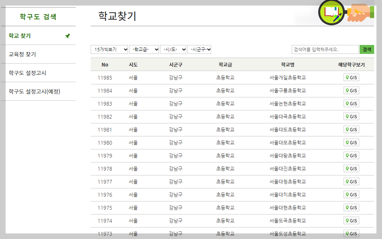
Task: Click row number 11975
Action: pos(105,208)
